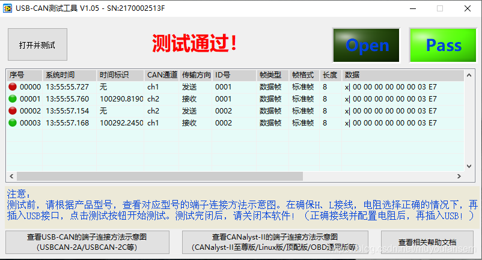Viewport: 482px width, 260px height.
Task: Click the dark green Open indicator
Action: [x=366, y=45]
